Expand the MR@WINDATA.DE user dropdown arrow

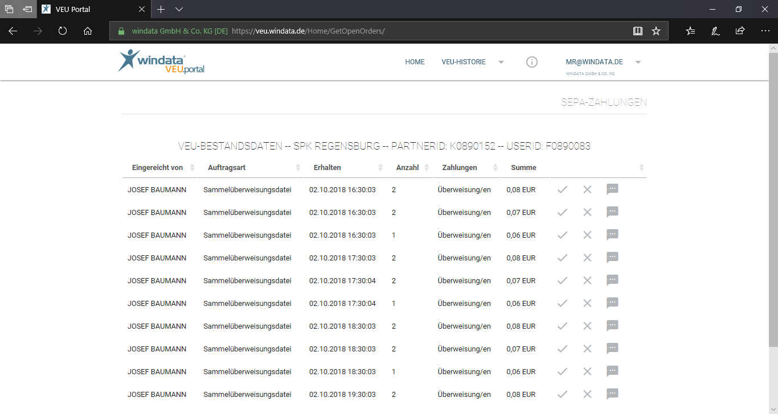click(x=638, y=62)
